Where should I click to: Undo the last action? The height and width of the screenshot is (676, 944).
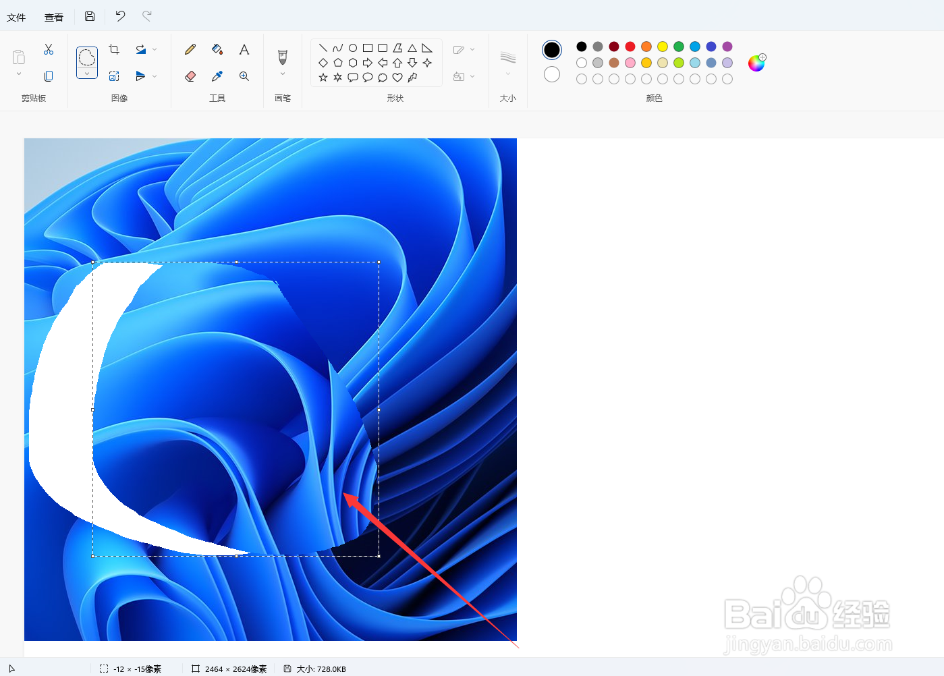120,16
